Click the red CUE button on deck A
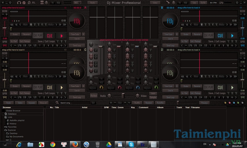This screenshot has width=247, height=148. [50, 36]
